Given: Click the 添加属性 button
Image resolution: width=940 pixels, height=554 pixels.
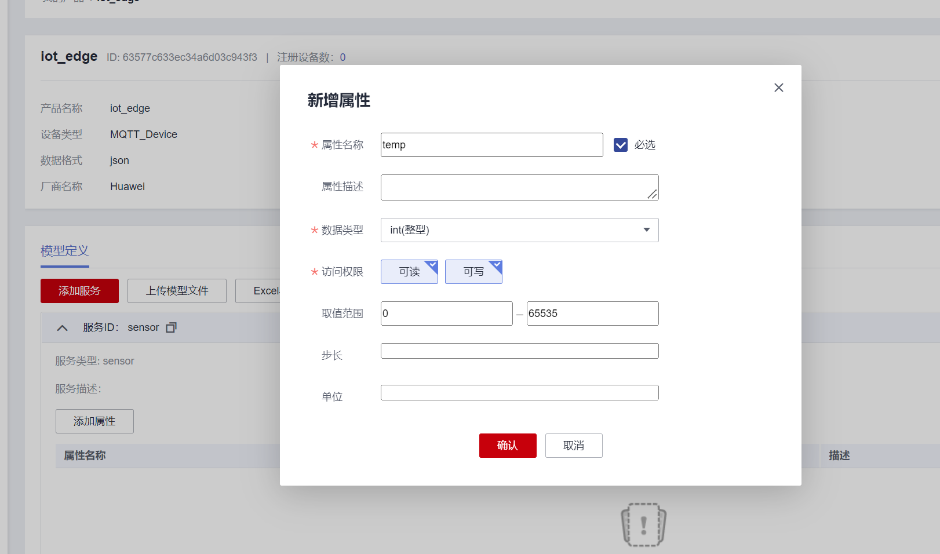Looking at the screenshot, I should (x=94, y=421).
